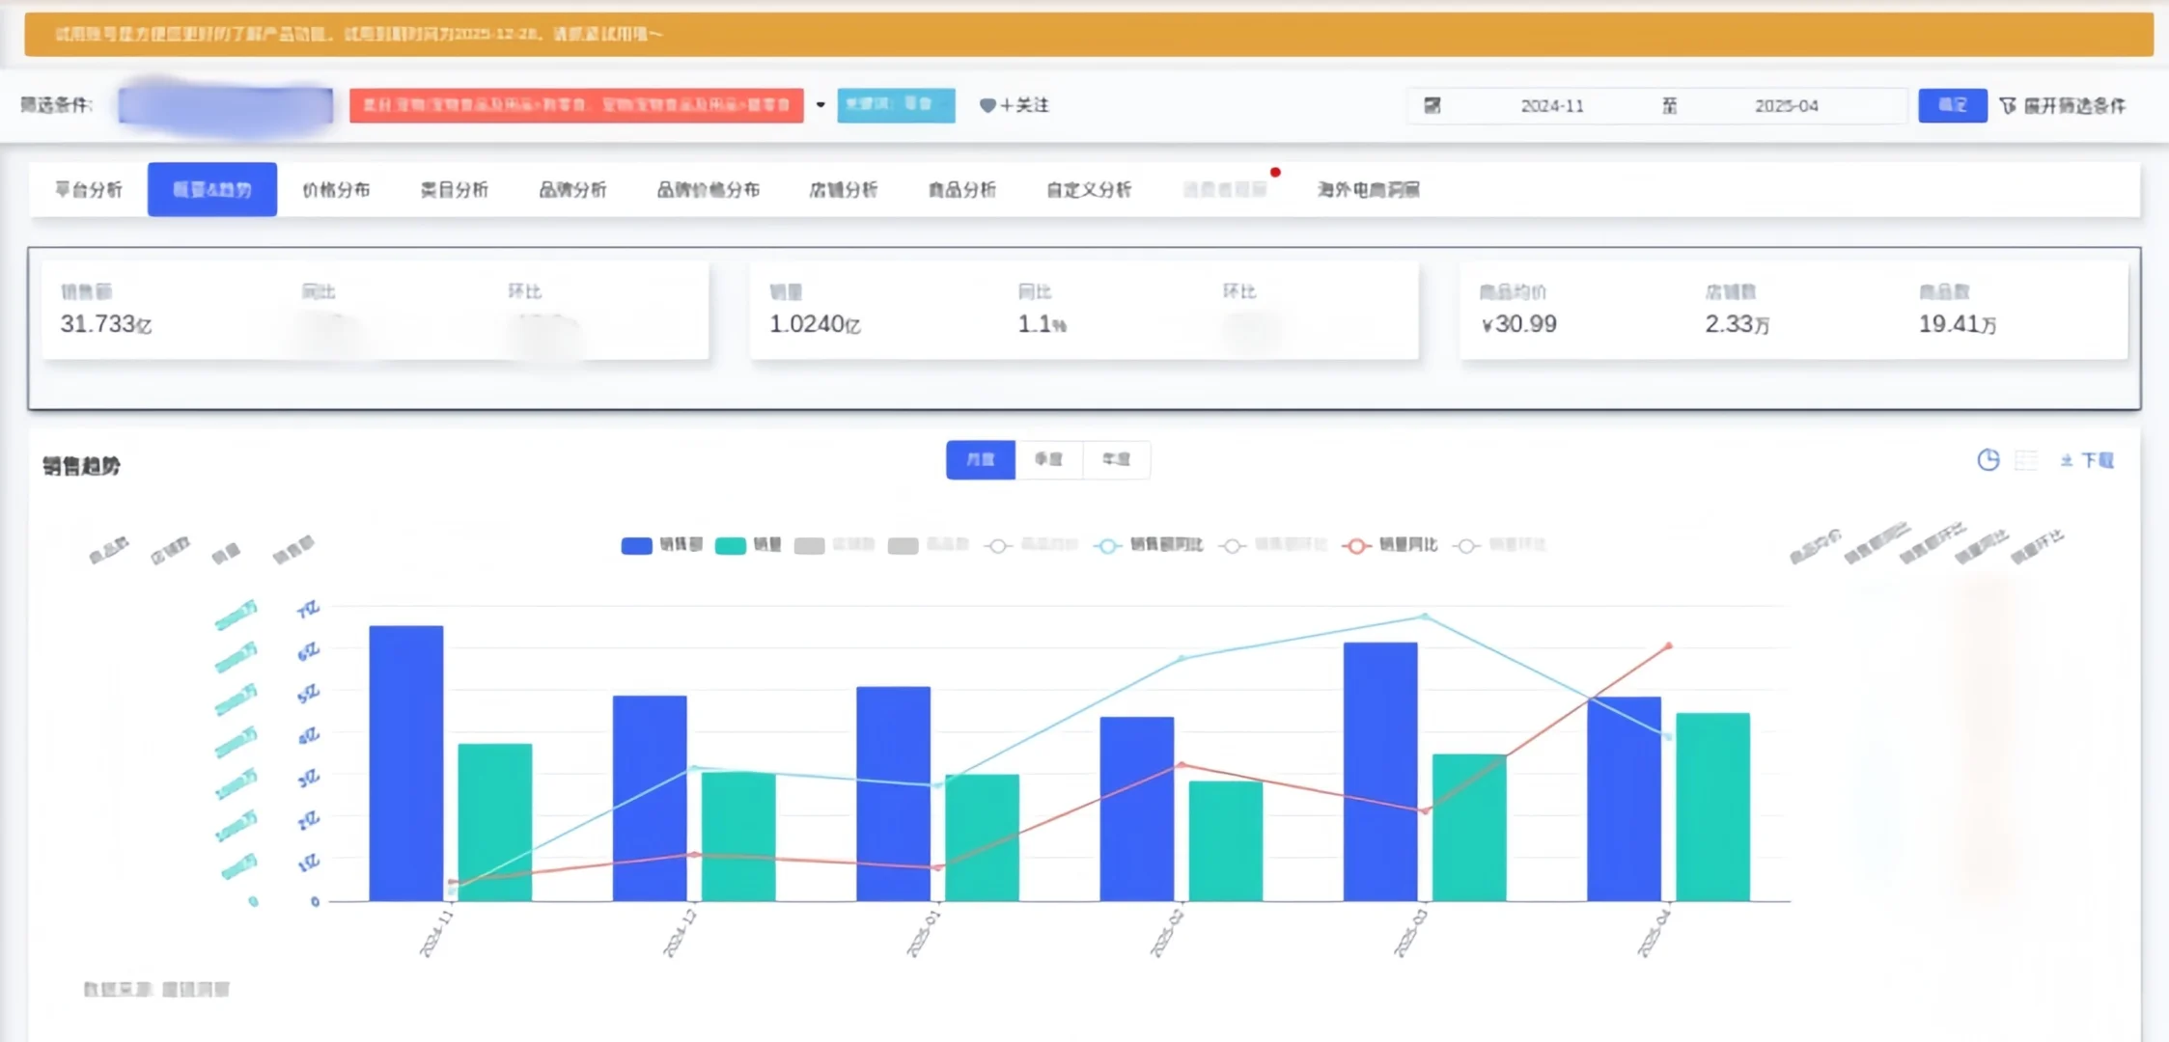2169x1042 pixels.
Task: Open start month field 2024-11
Action: [1552, 105]
